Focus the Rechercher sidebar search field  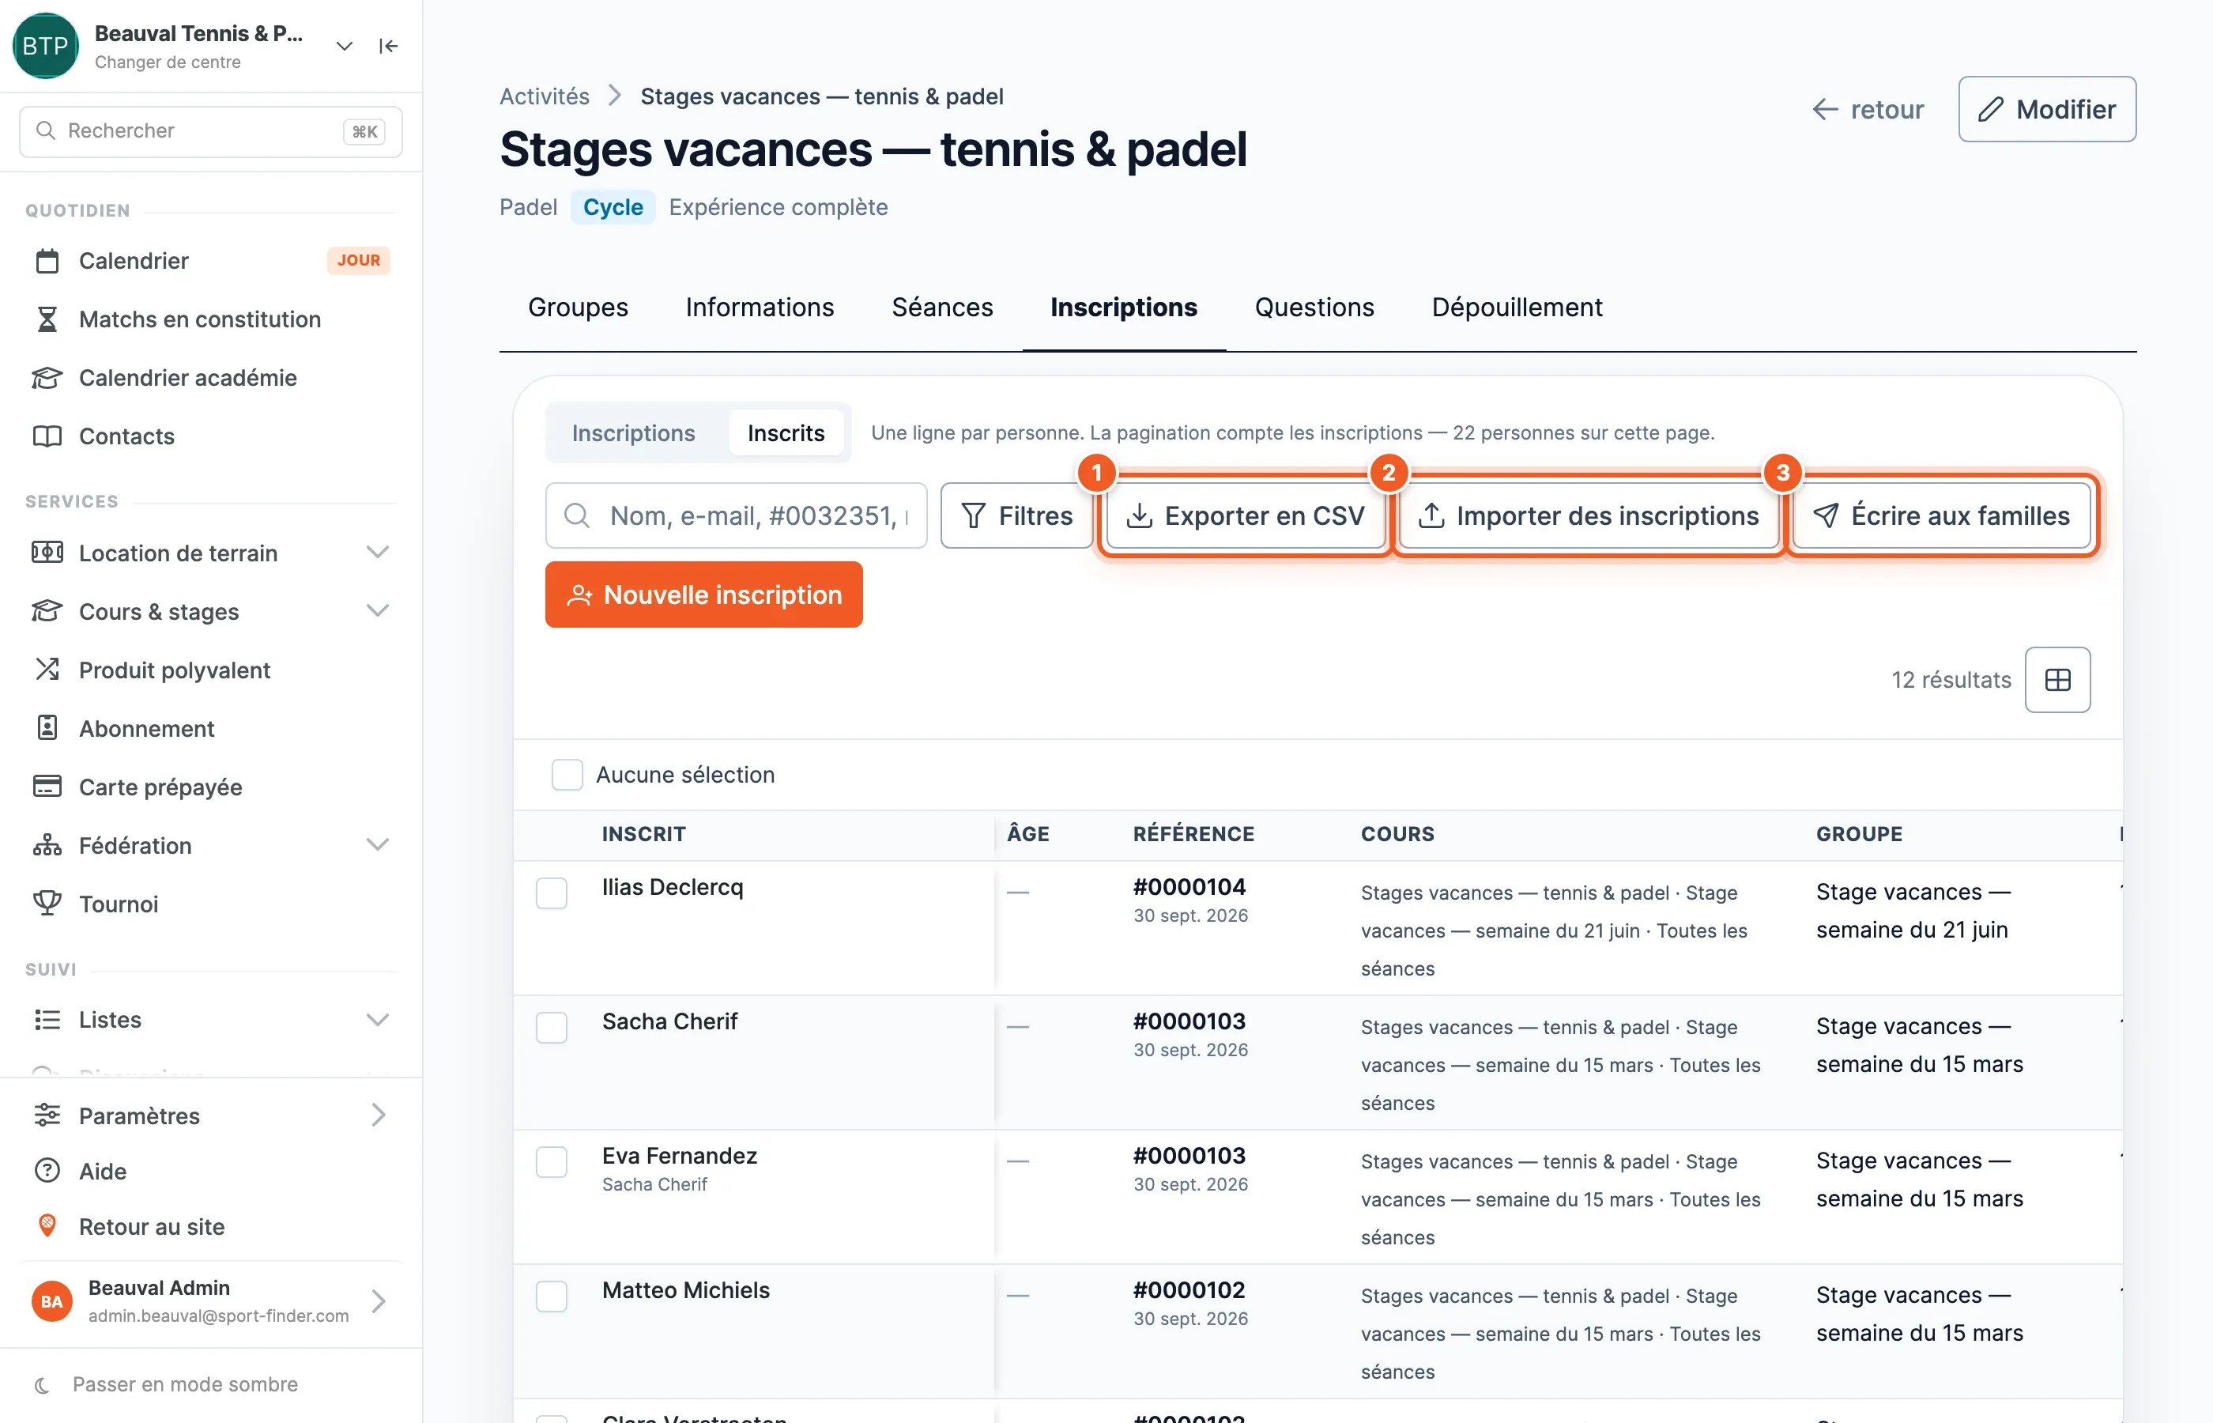[x=210, y=131]
